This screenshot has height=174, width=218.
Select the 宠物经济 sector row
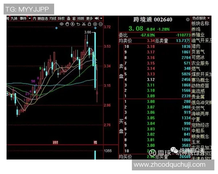(x=200, y=125)
